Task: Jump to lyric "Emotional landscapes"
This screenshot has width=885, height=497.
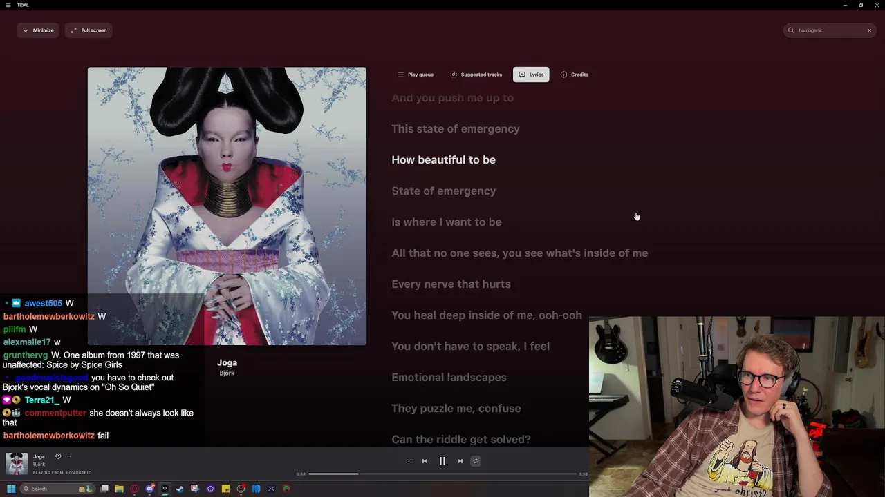Action: (x=449, y=377)
